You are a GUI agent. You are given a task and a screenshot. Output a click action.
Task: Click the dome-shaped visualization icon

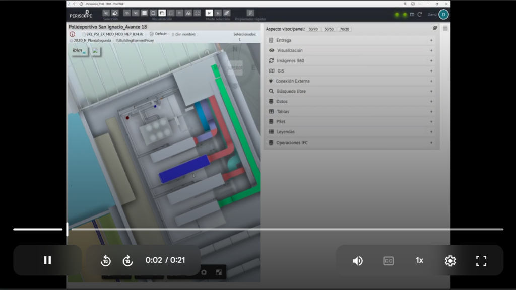pos(153,13)
